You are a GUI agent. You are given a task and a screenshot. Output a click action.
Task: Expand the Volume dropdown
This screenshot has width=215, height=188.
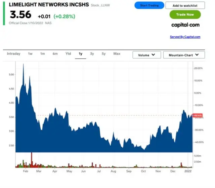coord(146,55)
